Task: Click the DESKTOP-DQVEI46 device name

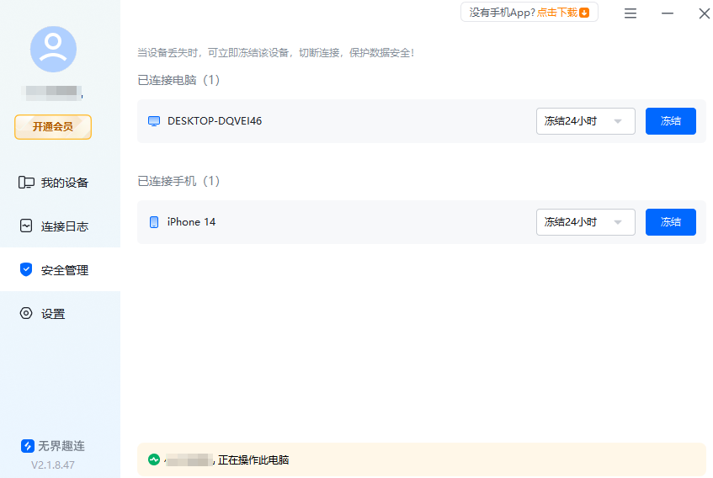Action: tap(215, 121)
